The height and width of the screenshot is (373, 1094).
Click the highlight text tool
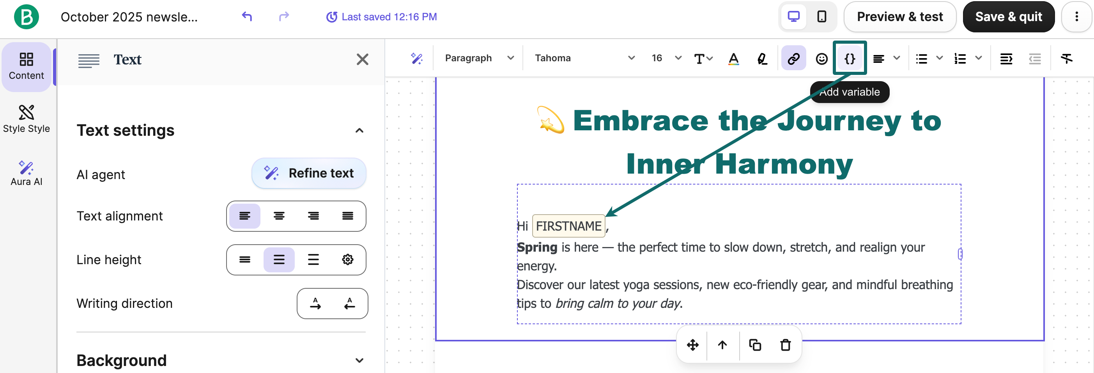point(762,58)
